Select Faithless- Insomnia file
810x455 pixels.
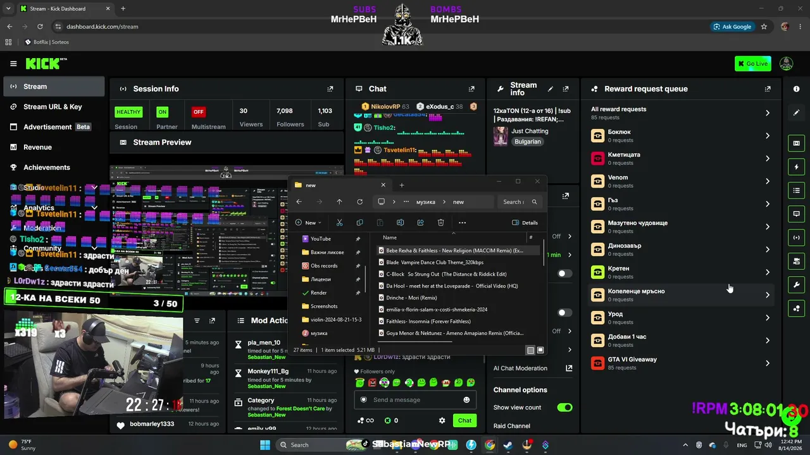(459, 322)
